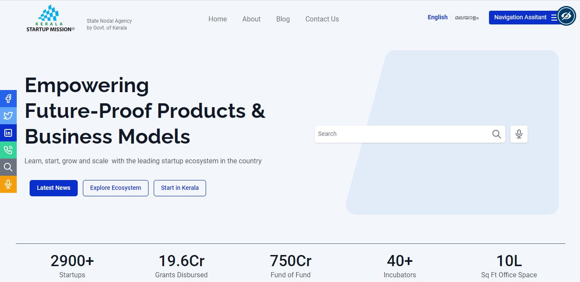Viewport: 580px width, 282px height.
Task: Click the magnifier icon in search box
Action: coord(496,134)
